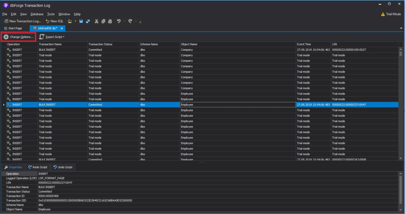Expand the toolbar overflow options arrow
Image resolution: width=405 pixels, height=214 pixels.
click(140, 22)
